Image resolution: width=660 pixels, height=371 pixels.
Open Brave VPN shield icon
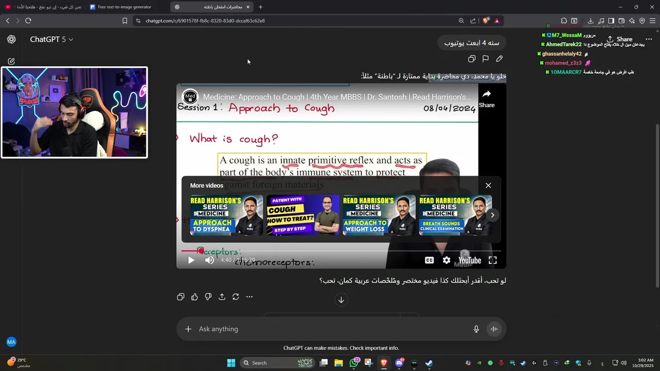click(642, 21)
